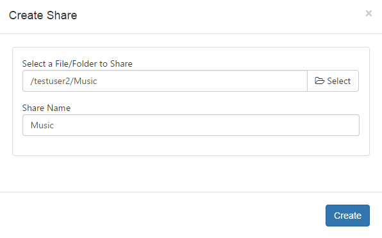Place cursor in the file path text box
The width and height of the screenshot is (382, 238).
point(165,81)
